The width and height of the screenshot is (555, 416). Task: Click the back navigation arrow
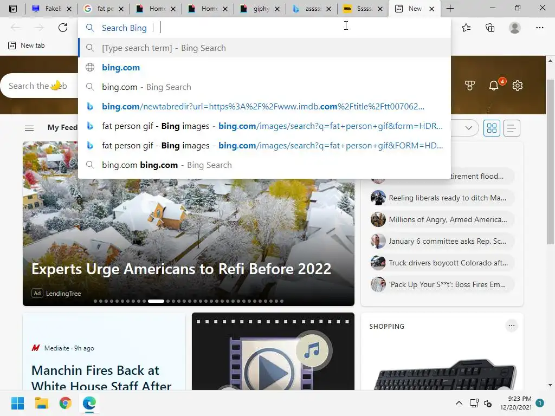coord(16,28)
